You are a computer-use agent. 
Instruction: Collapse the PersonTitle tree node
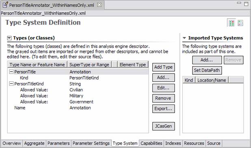(x=11, y=72)
